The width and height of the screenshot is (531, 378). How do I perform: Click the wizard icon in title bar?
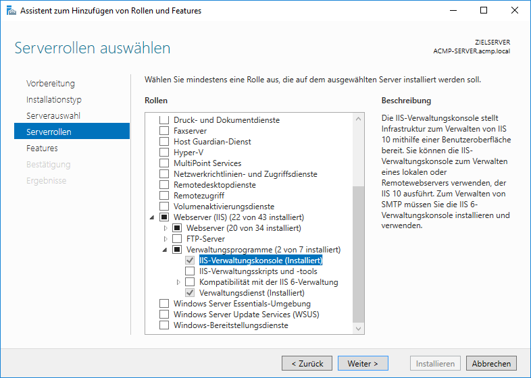10,11
